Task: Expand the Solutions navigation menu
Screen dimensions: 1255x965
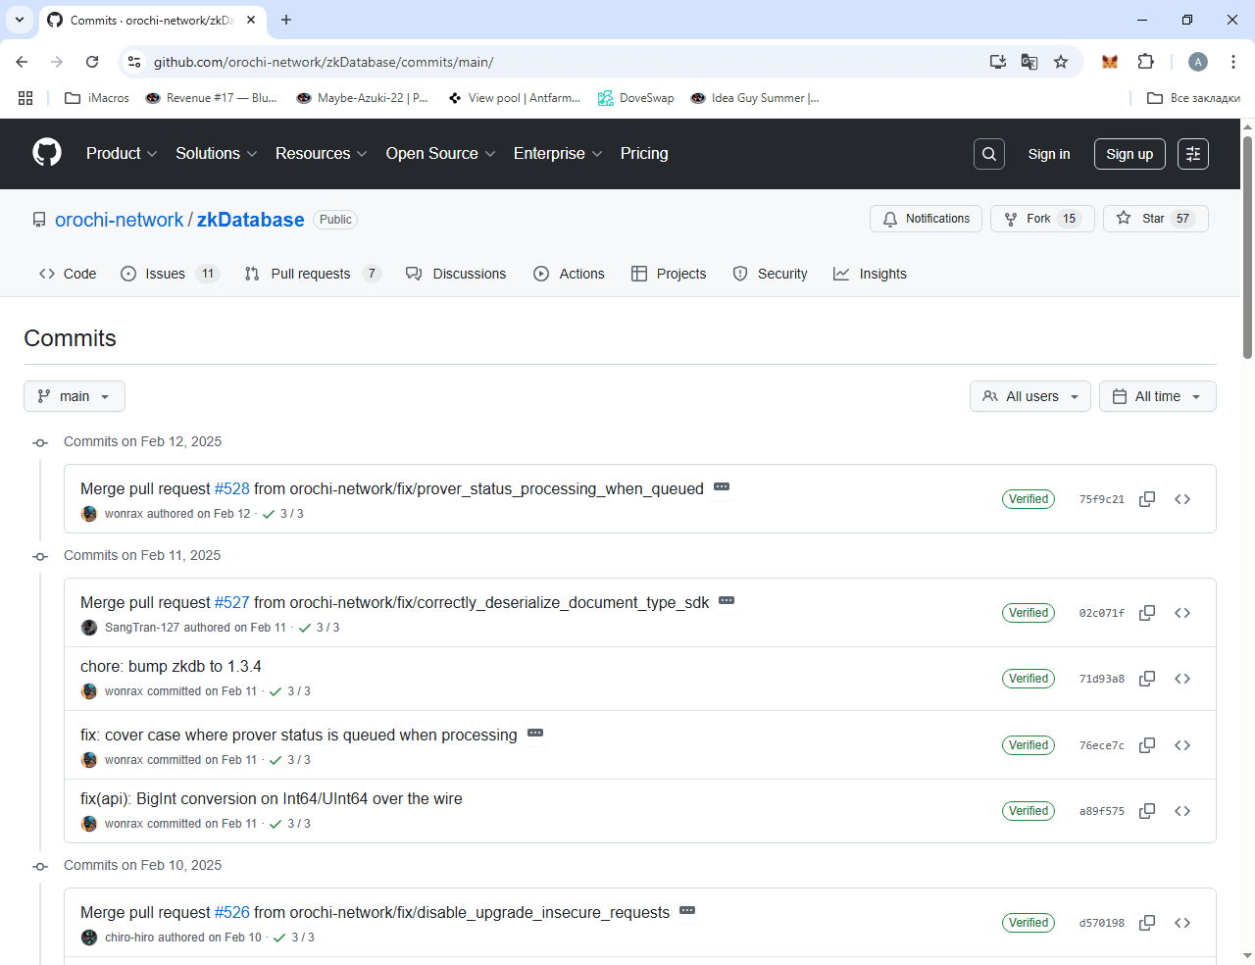Action: point(217,153)
